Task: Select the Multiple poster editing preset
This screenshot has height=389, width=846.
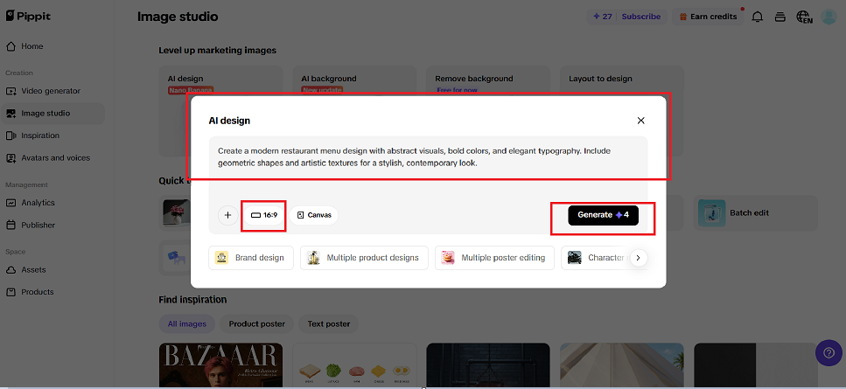Action: [495, 258]
